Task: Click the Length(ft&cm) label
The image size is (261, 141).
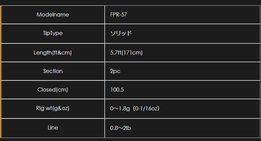Action: click(x=53, y=52)
